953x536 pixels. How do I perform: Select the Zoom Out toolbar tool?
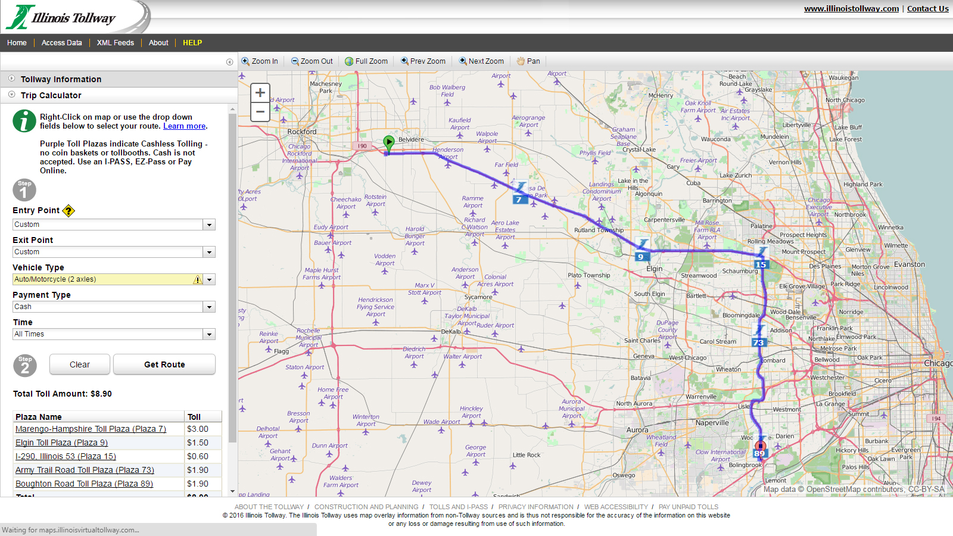[x=312, y=61]
